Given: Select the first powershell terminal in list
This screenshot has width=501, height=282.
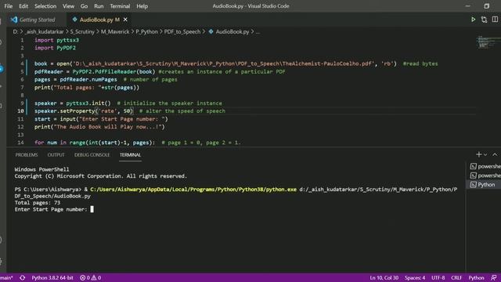Looking at the screenshot, I should coord(485,166).
